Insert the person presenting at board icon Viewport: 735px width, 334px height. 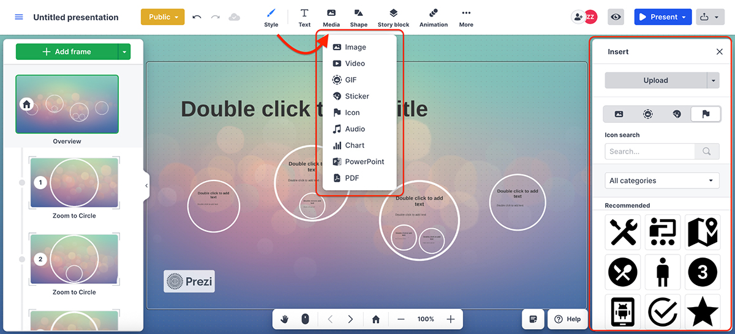coord(663,232)
